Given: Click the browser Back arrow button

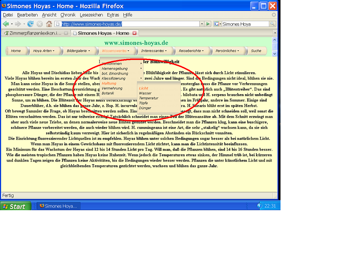Looking at the screenshot, I should [6, 24].
